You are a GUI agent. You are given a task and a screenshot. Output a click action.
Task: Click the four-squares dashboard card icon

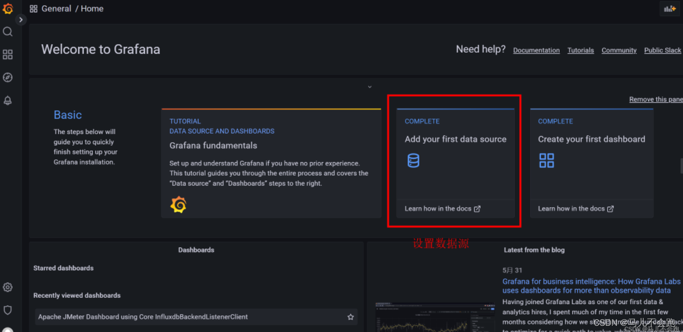pyautogui.click(x=547, y=160)
